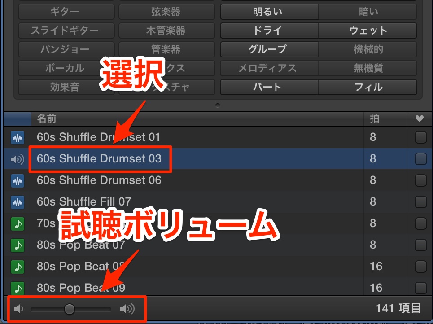Click green note icon of 80s Pop Beat 09
Viewport: 433px width, 324px height.
pyautogui.click(x=17, y=288)
